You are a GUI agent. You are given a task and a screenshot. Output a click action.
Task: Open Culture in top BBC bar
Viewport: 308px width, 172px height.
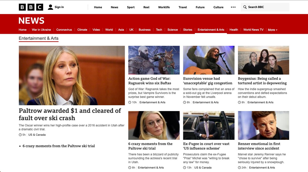pos(218,7)
